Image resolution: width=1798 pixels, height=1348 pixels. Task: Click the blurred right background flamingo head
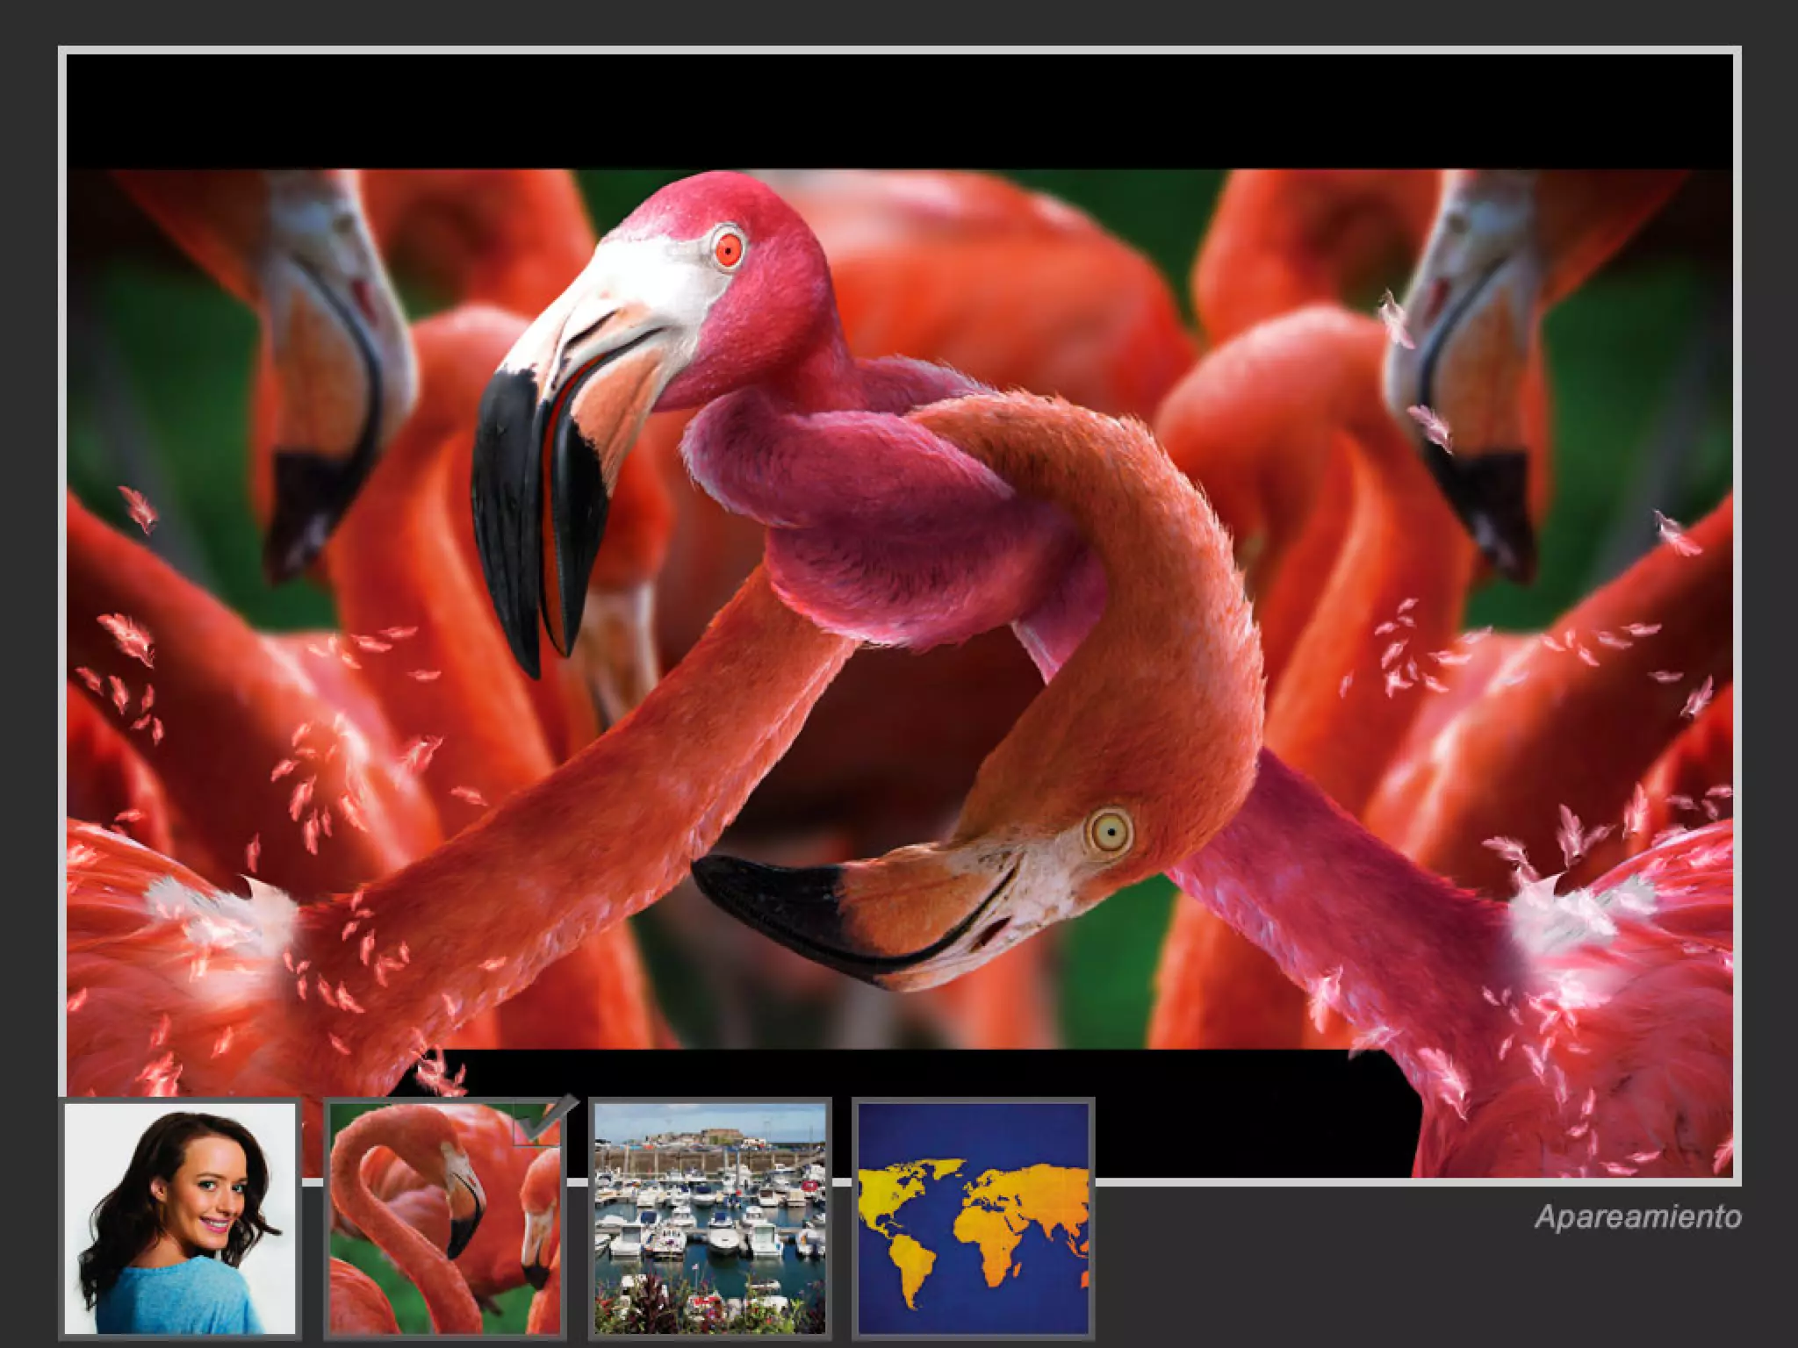(1466, 369)
